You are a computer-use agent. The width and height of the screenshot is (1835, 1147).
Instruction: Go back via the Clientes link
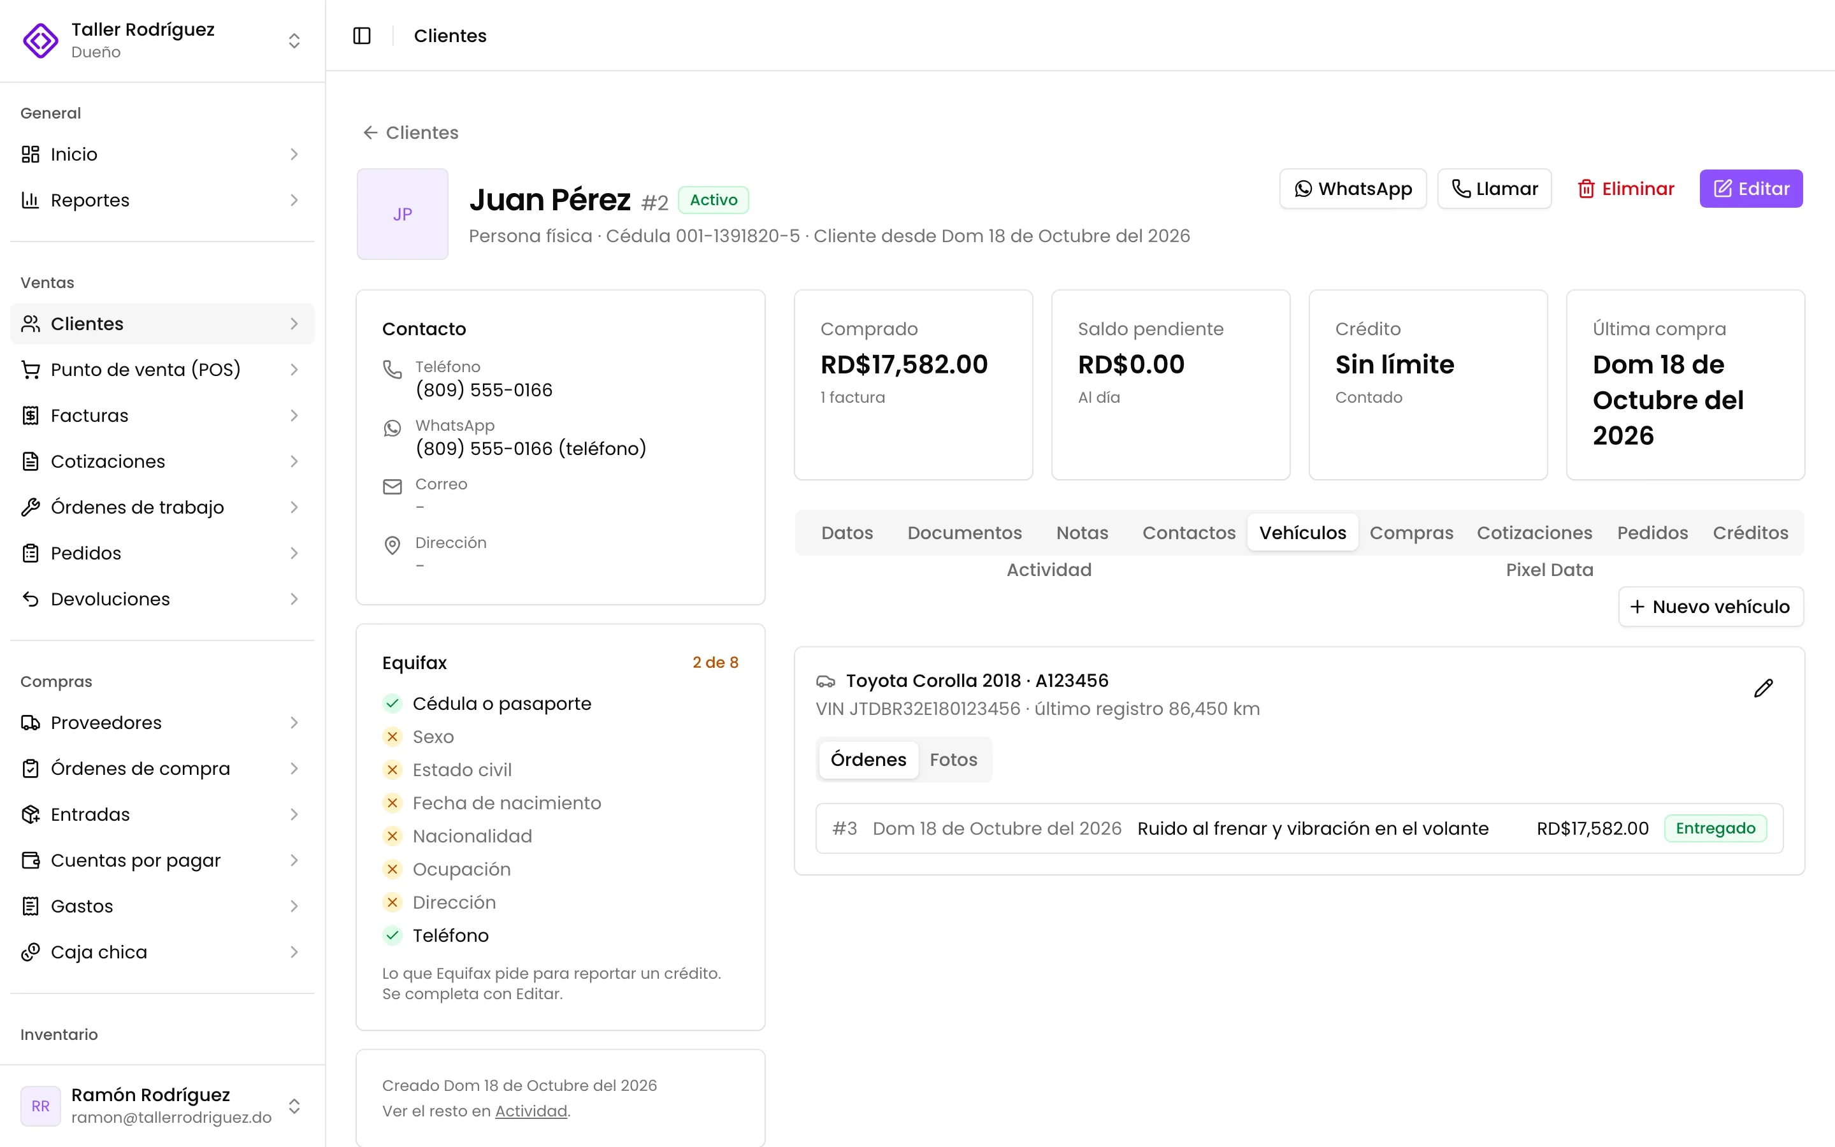(410, 133)
